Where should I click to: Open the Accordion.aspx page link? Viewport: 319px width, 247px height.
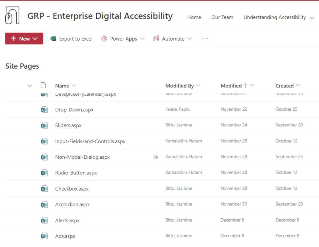(72, 205)
